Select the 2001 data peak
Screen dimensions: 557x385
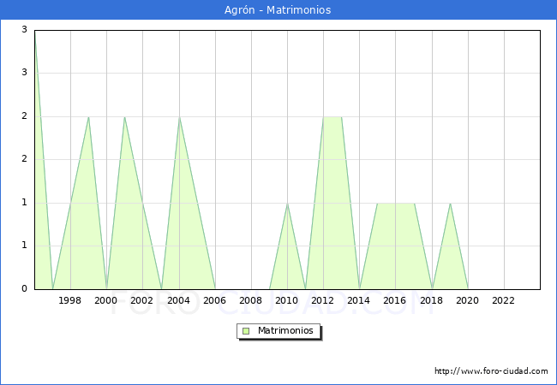click(124, 117)
